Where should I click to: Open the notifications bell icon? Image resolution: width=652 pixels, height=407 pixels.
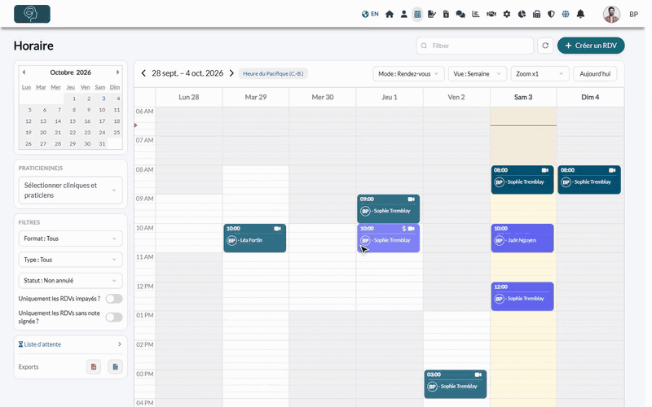pyautogui.click(x=580, y=14)
